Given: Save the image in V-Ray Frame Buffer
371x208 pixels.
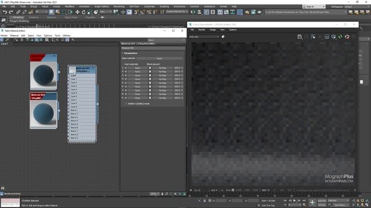Looking at the screenshot, I should (x=300, y=36).
